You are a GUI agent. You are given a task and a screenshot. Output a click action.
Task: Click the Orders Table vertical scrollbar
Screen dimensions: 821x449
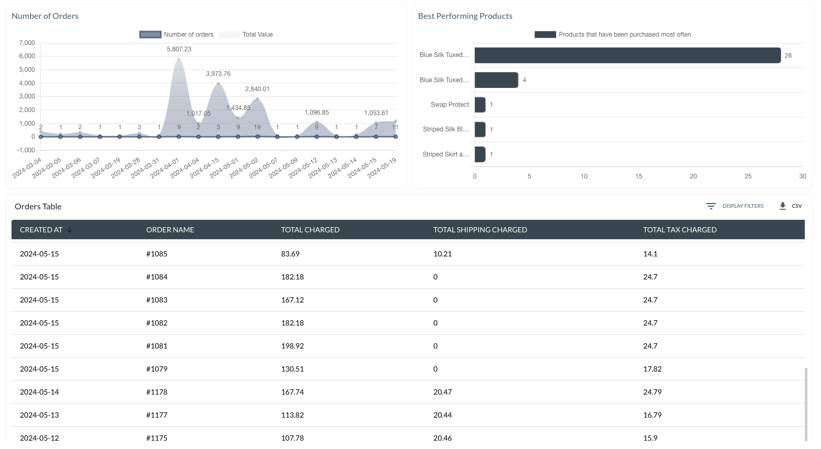tap(806, 404)
